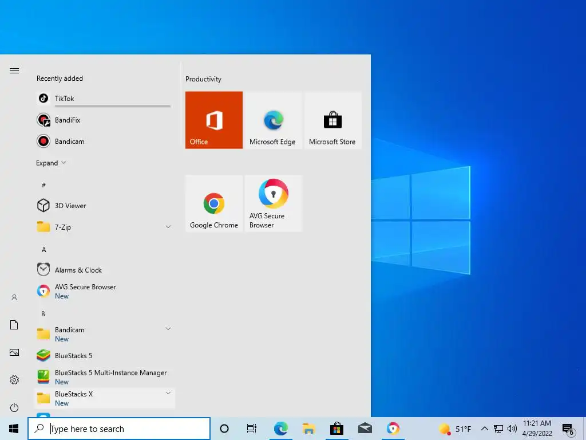
Task: Open AVG Secure Browser from taskbar
Action: pos(393,429)
